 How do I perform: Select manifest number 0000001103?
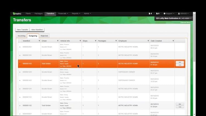27,97
